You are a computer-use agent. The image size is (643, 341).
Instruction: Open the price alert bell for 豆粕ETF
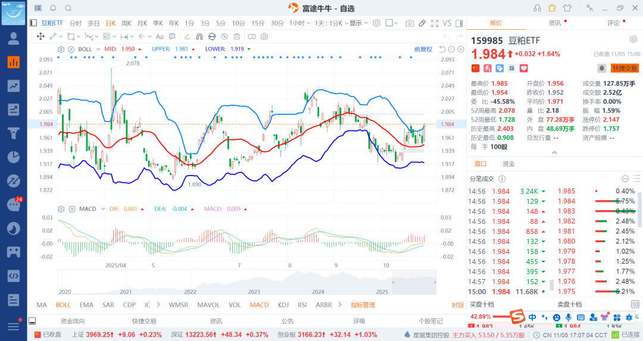(602, 68)
